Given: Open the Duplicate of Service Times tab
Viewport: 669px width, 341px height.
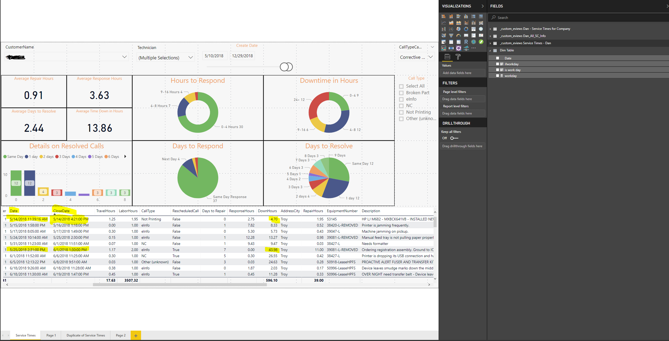Looking at the screenshot, I should (86, 335).
